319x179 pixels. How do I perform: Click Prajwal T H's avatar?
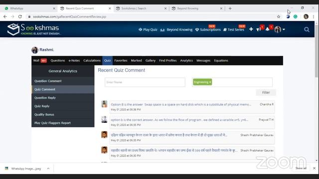tap(104, 119)
